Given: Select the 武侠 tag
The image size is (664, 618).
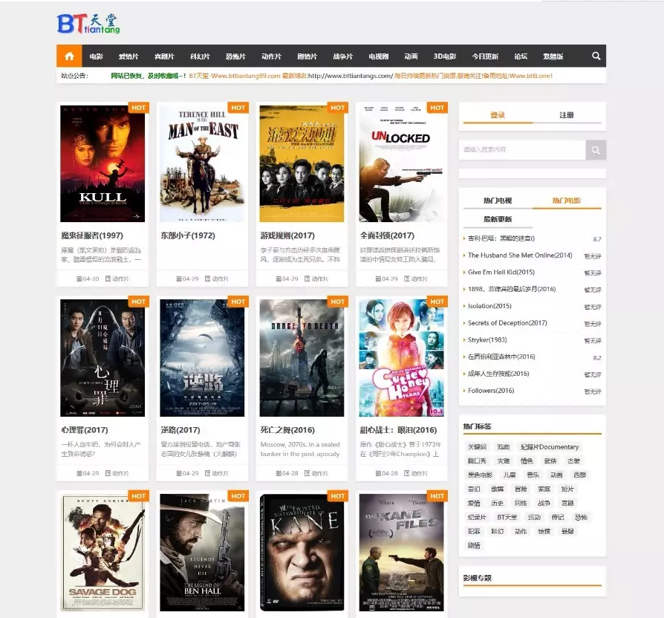Looking at the screenshot, I should click(550, 461).
